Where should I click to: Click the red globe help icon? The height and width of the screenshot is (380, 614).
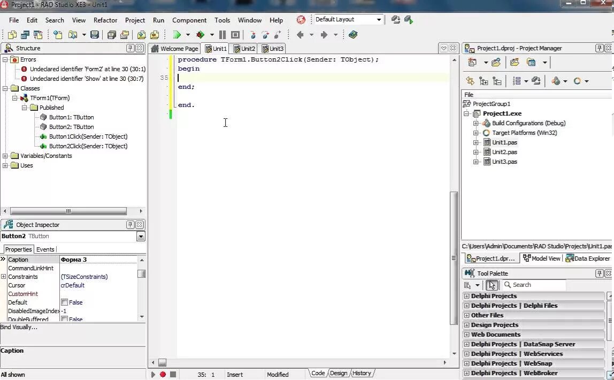point(301,20)
